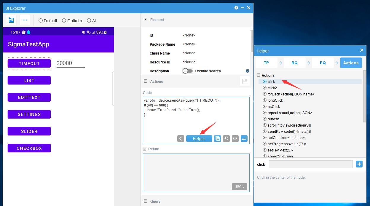Click the undo icon in code toolbar
This screenshot has width=370, height=206.
(227, 138)
